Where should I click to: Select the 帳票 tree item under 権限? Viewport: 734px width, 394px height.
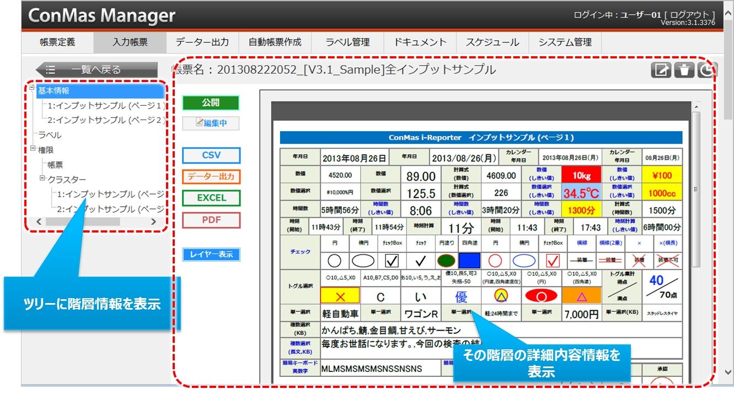pos(55,165)
